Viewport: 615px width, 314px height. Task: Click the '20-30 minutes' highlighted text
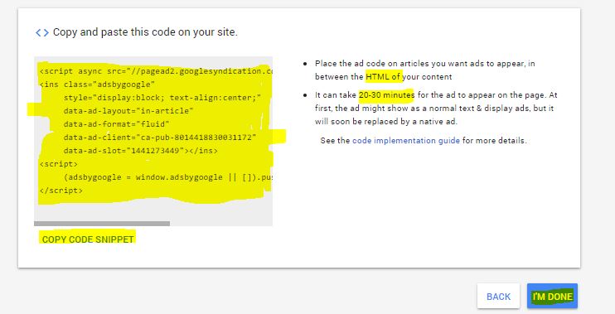[x=386, y=95]
